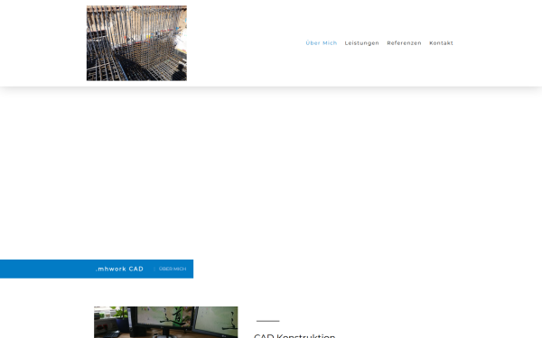Click the rebar construction logo image
Screen dimensions: 542x338
136,43
